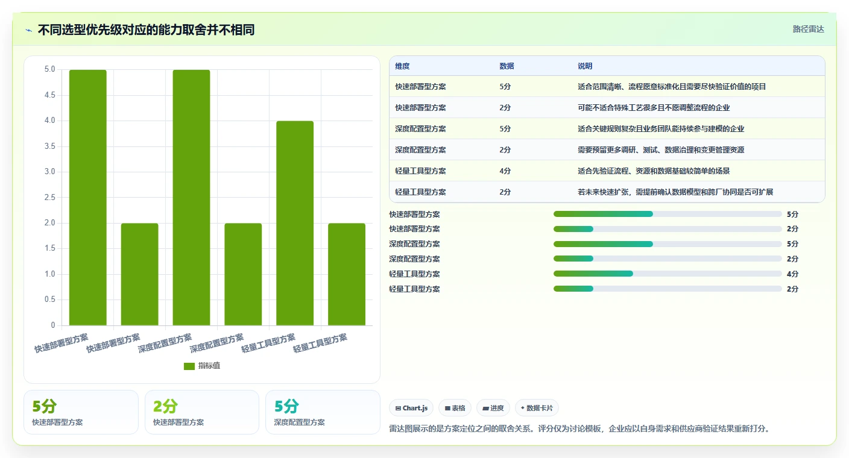Select the Chart.js tag
The height and width of the screenshot is (458, 849).
tap(411, 408)
